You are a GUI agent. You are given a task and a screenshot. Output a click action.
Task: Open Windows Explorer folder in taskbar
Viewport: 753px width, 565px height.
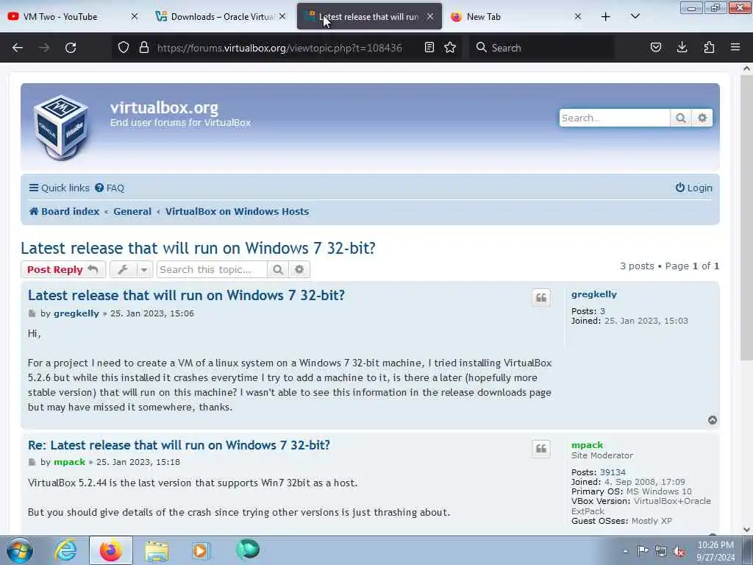tap(157, 551)
